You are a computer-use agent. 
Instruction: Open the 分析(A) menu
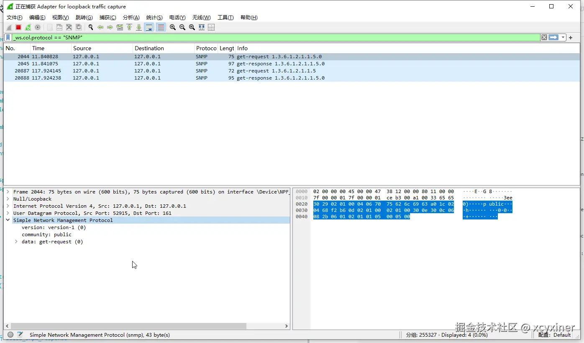tap(131, 17)
